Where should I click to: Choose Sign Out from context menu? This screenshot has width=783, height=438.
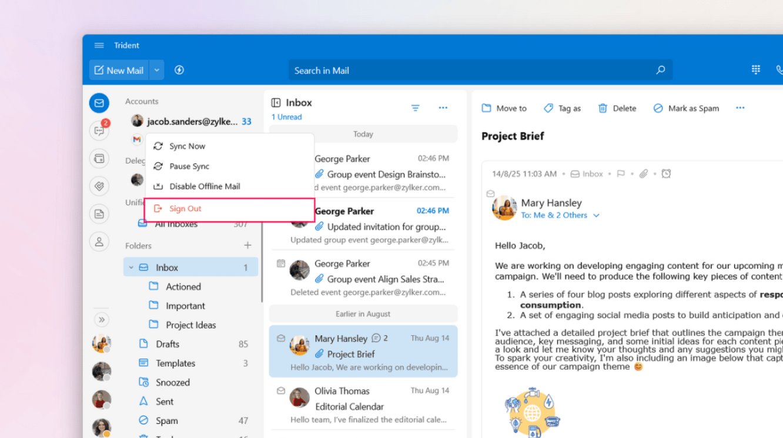click(230, 209)
